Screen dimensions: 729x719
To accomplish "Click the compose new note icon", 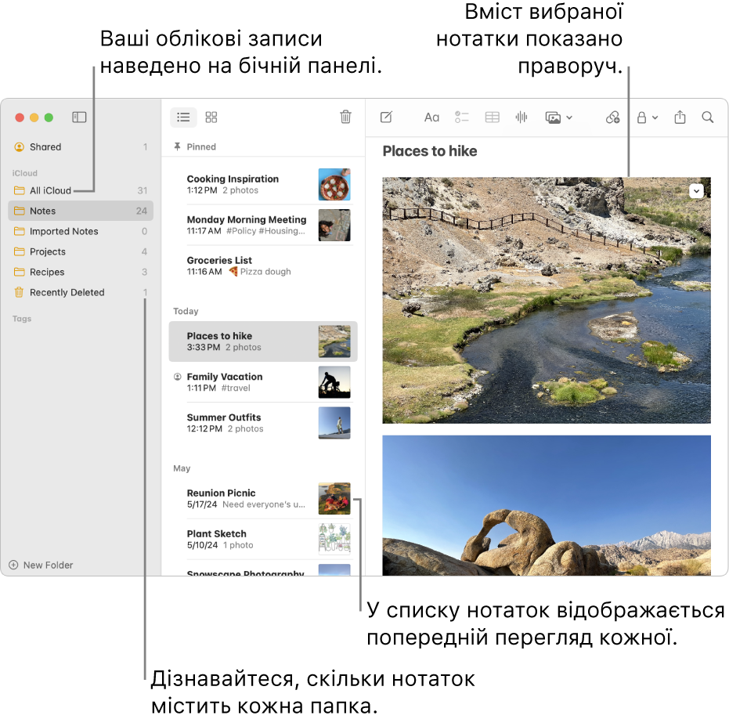I will pyautogui.click(x=386, y=117).
